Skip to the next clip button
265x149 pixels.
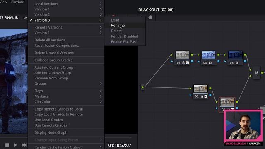coord(24,145)
